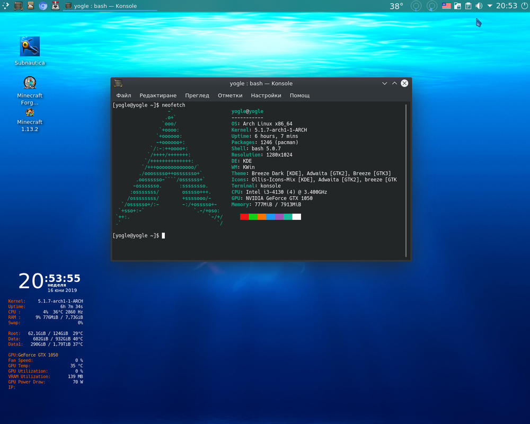Open the second circular system monitor widget
Viewport: 530px width, 424px height.
(431, 6)
